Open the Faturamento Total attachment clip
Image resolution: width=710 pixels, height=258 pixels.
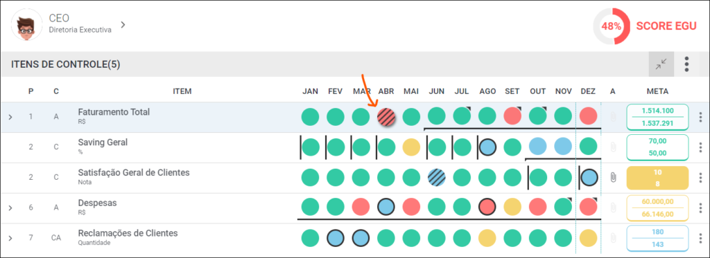613,117
